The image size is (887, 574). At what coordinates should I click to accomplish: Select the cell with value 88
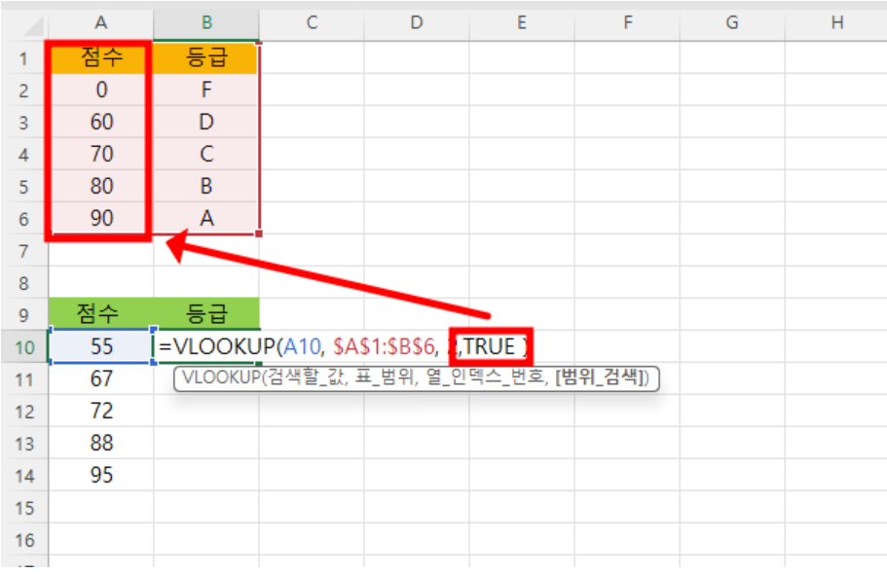pos(101,443)
